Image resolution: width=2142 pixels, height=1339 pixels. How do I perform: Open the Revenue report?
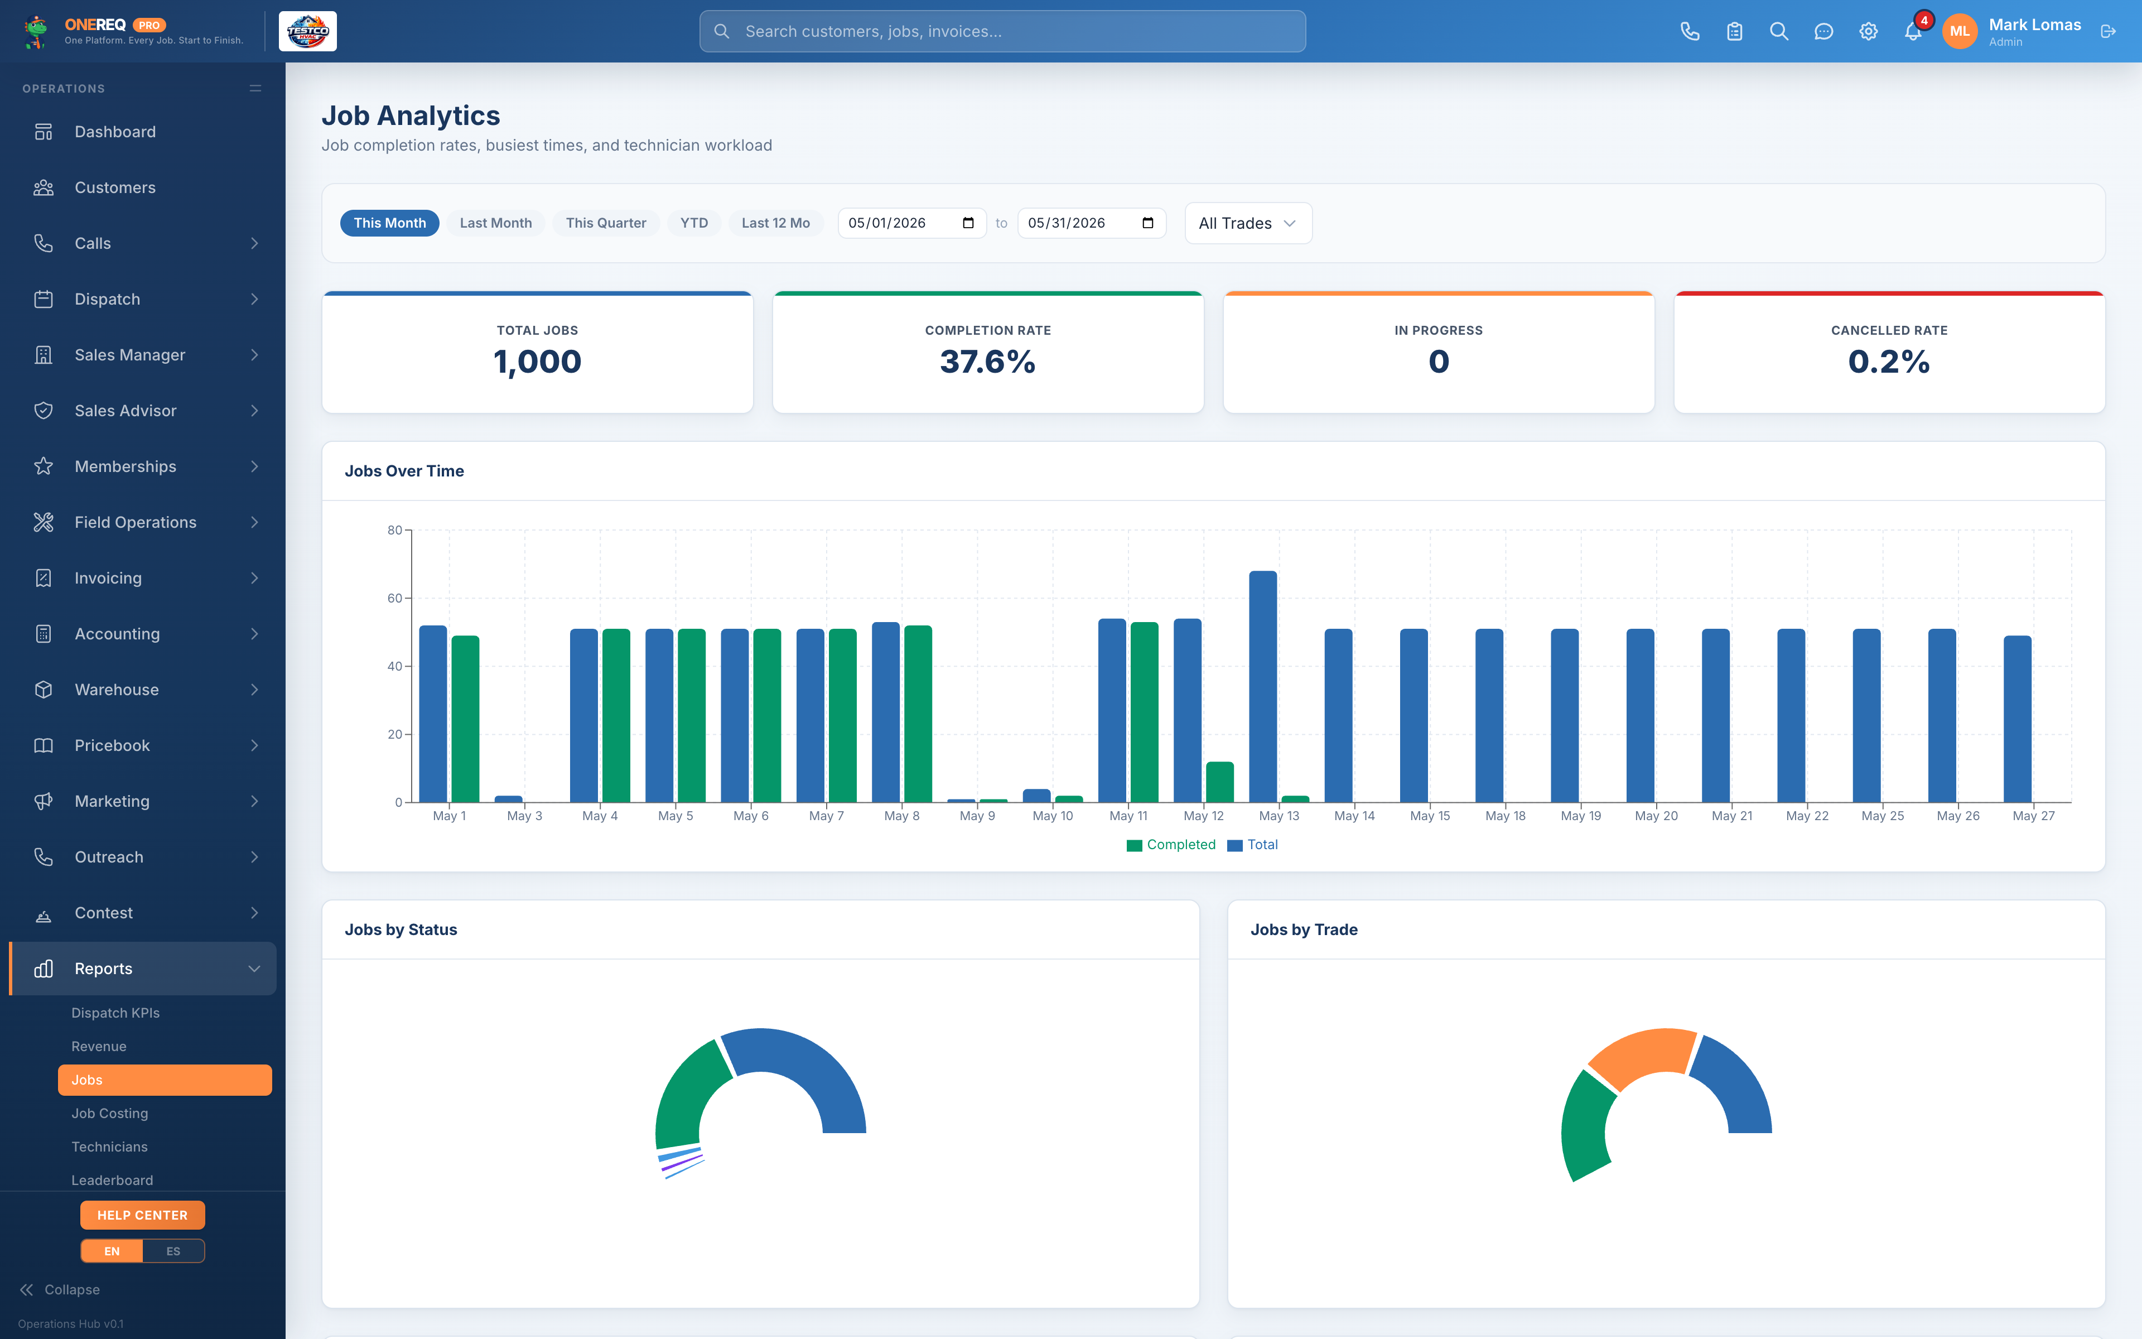click(99, 1047)
